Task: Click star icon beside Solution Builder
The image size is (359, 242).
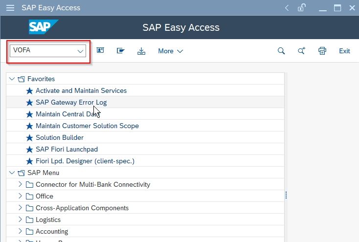Action: click(x=29, y=138)
